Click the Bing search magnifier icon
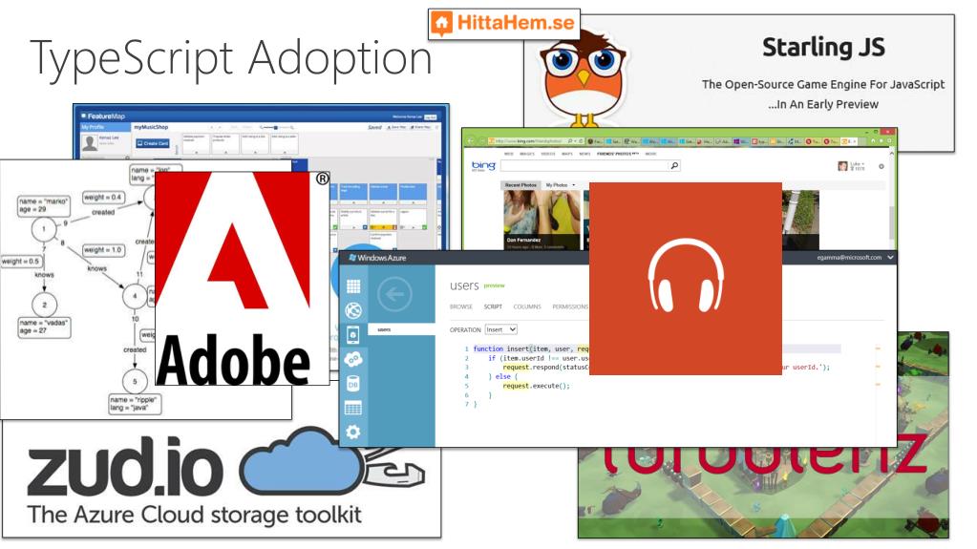The width and height of the screenshot is (977, 549). (673, 166)
